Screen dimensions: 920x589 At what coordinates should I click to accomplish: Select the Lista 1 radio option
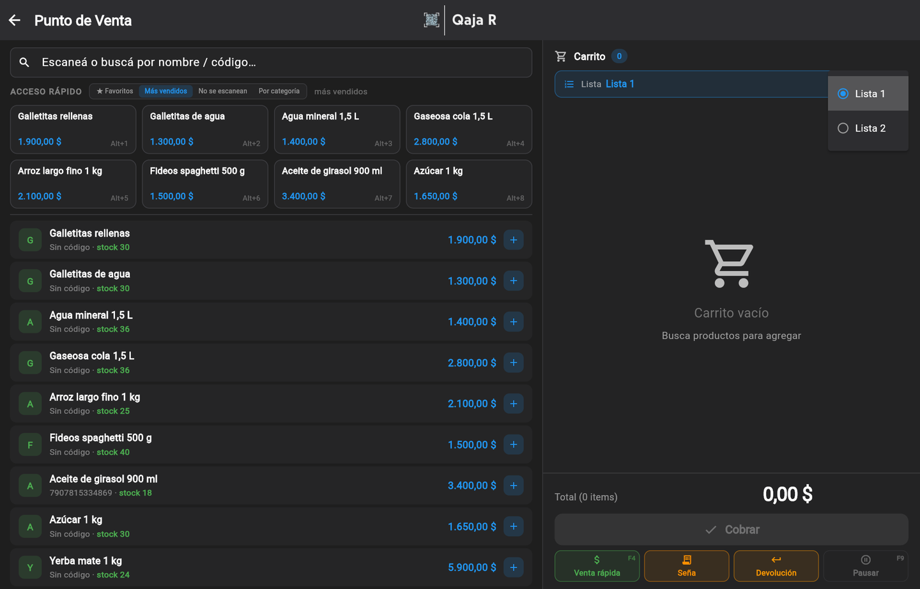(868, 93)
